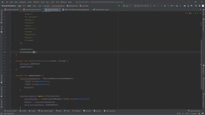
Task: Click the 4 spaces indent status entry
Action: pyautogui.click(x=194, y=114)
